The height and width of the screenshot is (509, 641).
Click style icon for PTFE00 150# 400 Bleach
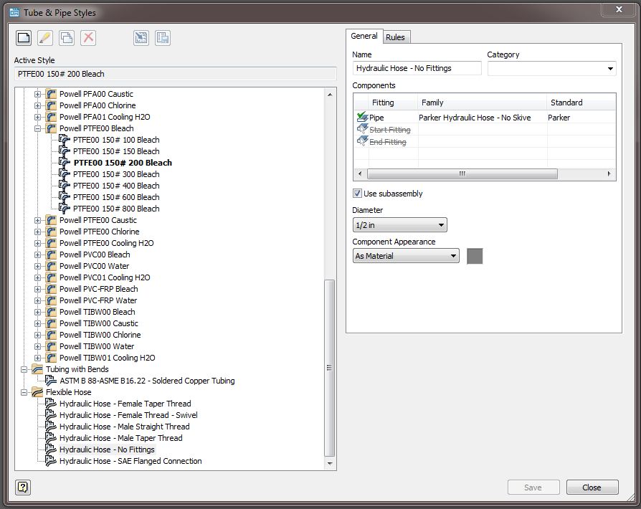click(x=65, y=186)
